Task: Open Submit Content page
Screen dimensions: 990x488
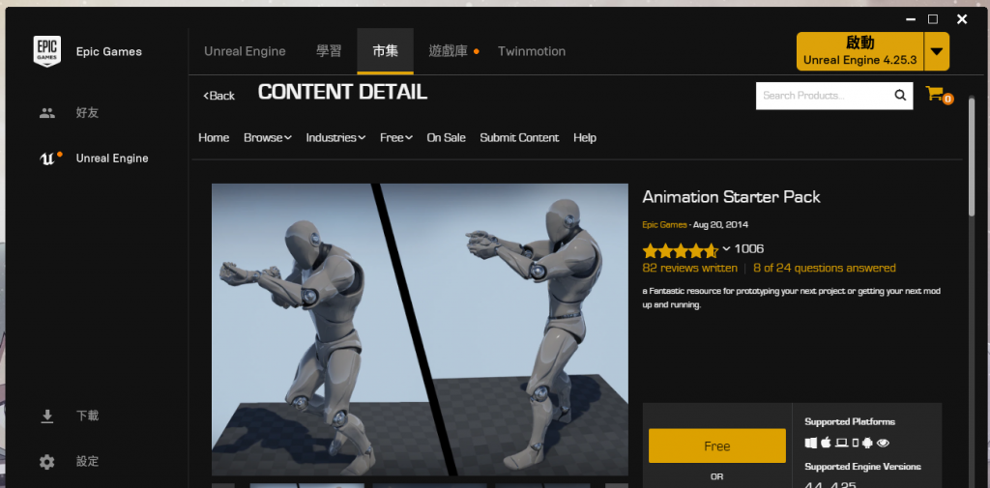Action: coord(519,137)
